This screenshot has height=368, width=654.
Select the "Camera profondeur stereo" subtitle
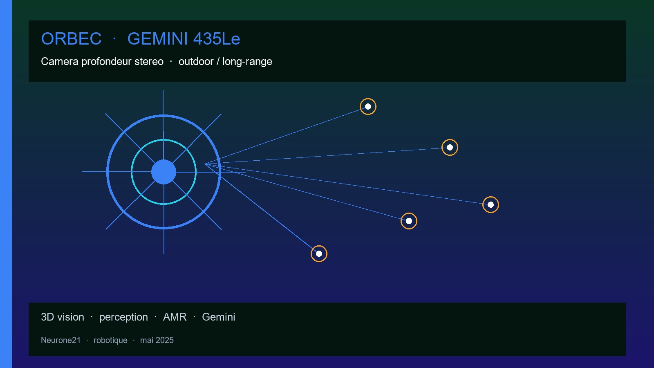click(x=102, y=61)
